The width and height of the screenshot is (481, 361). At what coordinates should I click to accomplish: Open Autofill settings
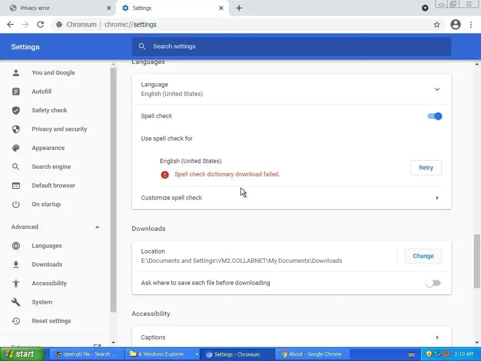(42, 92)
